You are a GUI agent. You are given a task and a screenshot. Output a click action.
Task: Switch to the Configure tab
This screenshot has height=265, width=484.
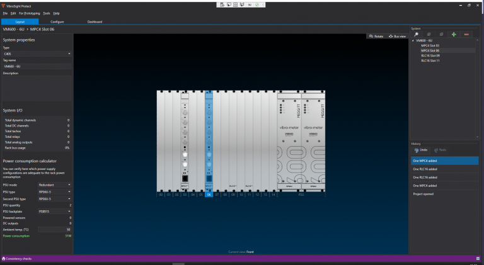click(57, 21)
